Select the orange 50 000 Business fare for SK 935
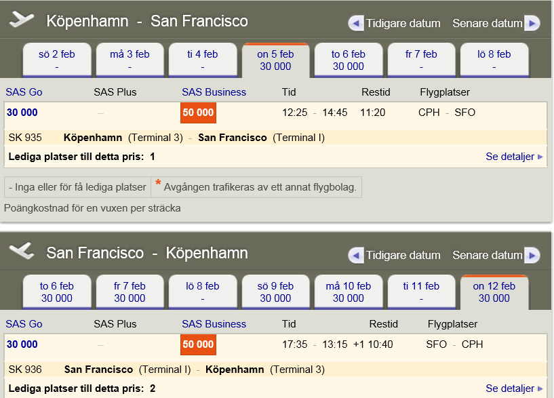The image size is (554, 398). (x=198, y=113)
